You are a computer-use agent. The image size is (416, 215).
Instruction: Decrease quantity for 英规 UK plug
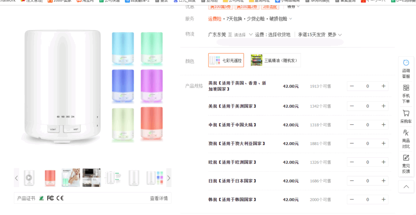[352, 86]
